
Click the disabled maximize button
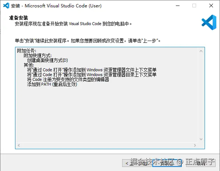[x=194, y=6]
